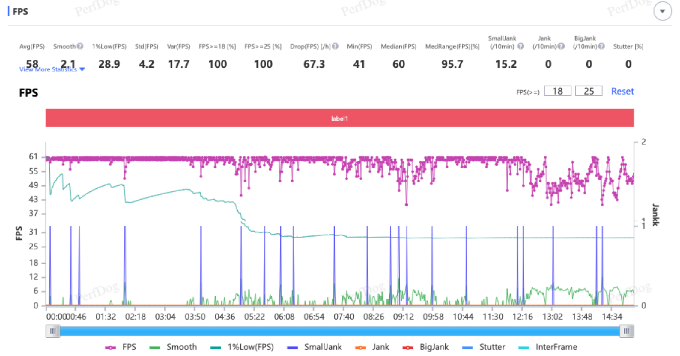Click the SmallJank value 15.2

pos(506,64)
